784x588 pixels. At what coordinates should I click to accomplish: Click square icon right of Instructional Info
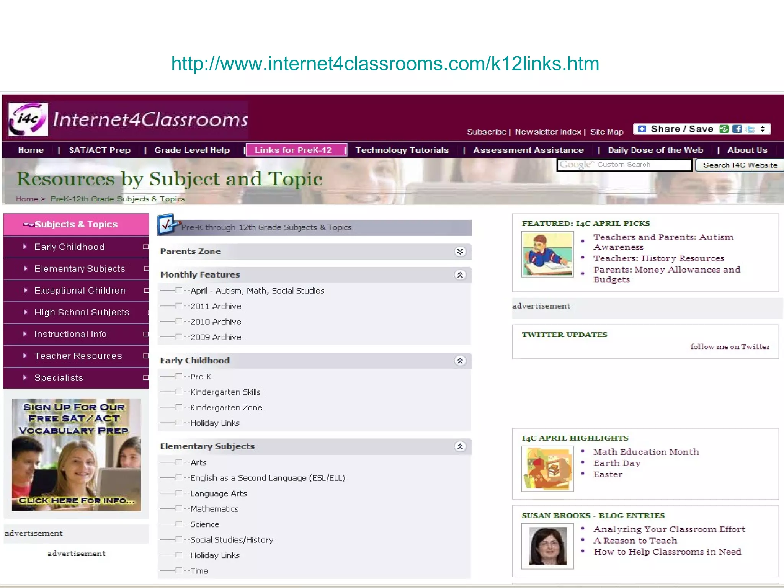[146, 334]
